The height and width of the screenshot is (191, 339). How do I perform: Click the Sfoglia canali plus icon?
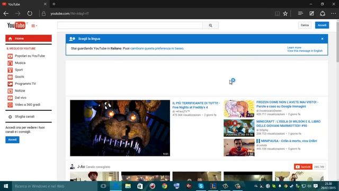click(x=10, y=117)
